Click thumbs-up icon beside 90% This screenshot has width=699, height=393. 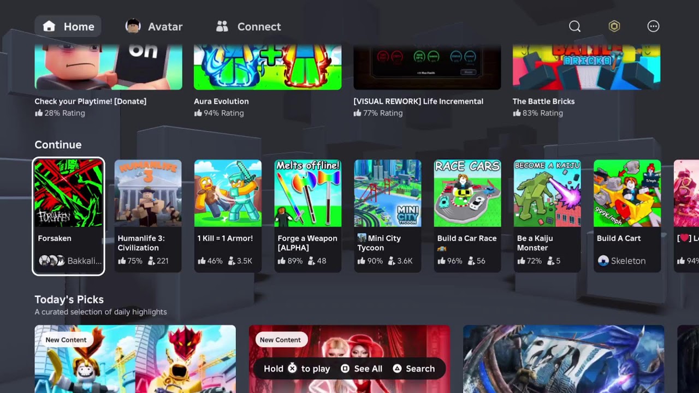coord(362,261)
